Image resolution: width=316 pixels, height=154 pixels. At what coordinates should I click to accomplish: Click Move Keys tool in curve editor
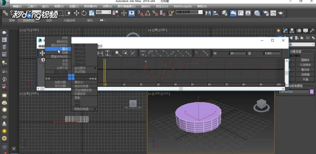tap(42, 53)
